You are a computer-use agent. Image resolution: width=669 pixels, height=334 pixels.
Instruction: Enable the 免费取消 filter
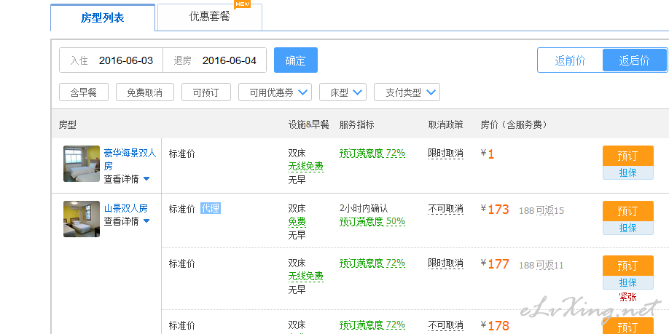[144, 92]
